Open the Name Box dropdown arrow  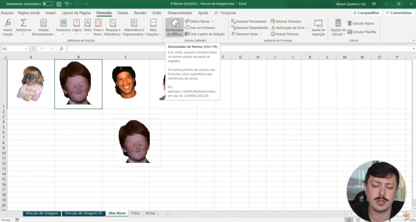click(x=26, y=49)
